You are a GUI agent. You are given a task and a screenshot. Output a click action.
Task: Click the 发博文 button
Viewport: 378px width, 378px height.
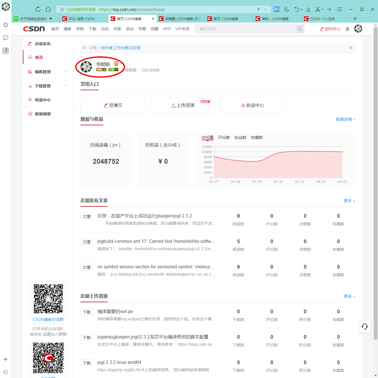(113, 105)
